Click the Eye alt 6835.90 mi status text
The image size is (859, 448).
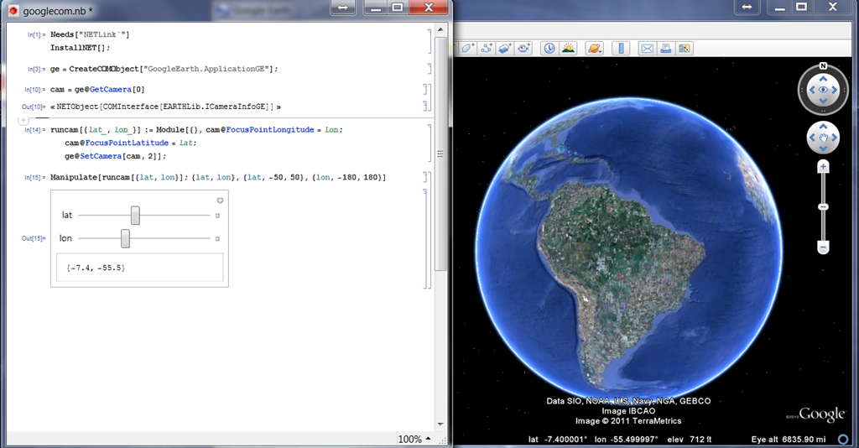(x=789, y=440)
